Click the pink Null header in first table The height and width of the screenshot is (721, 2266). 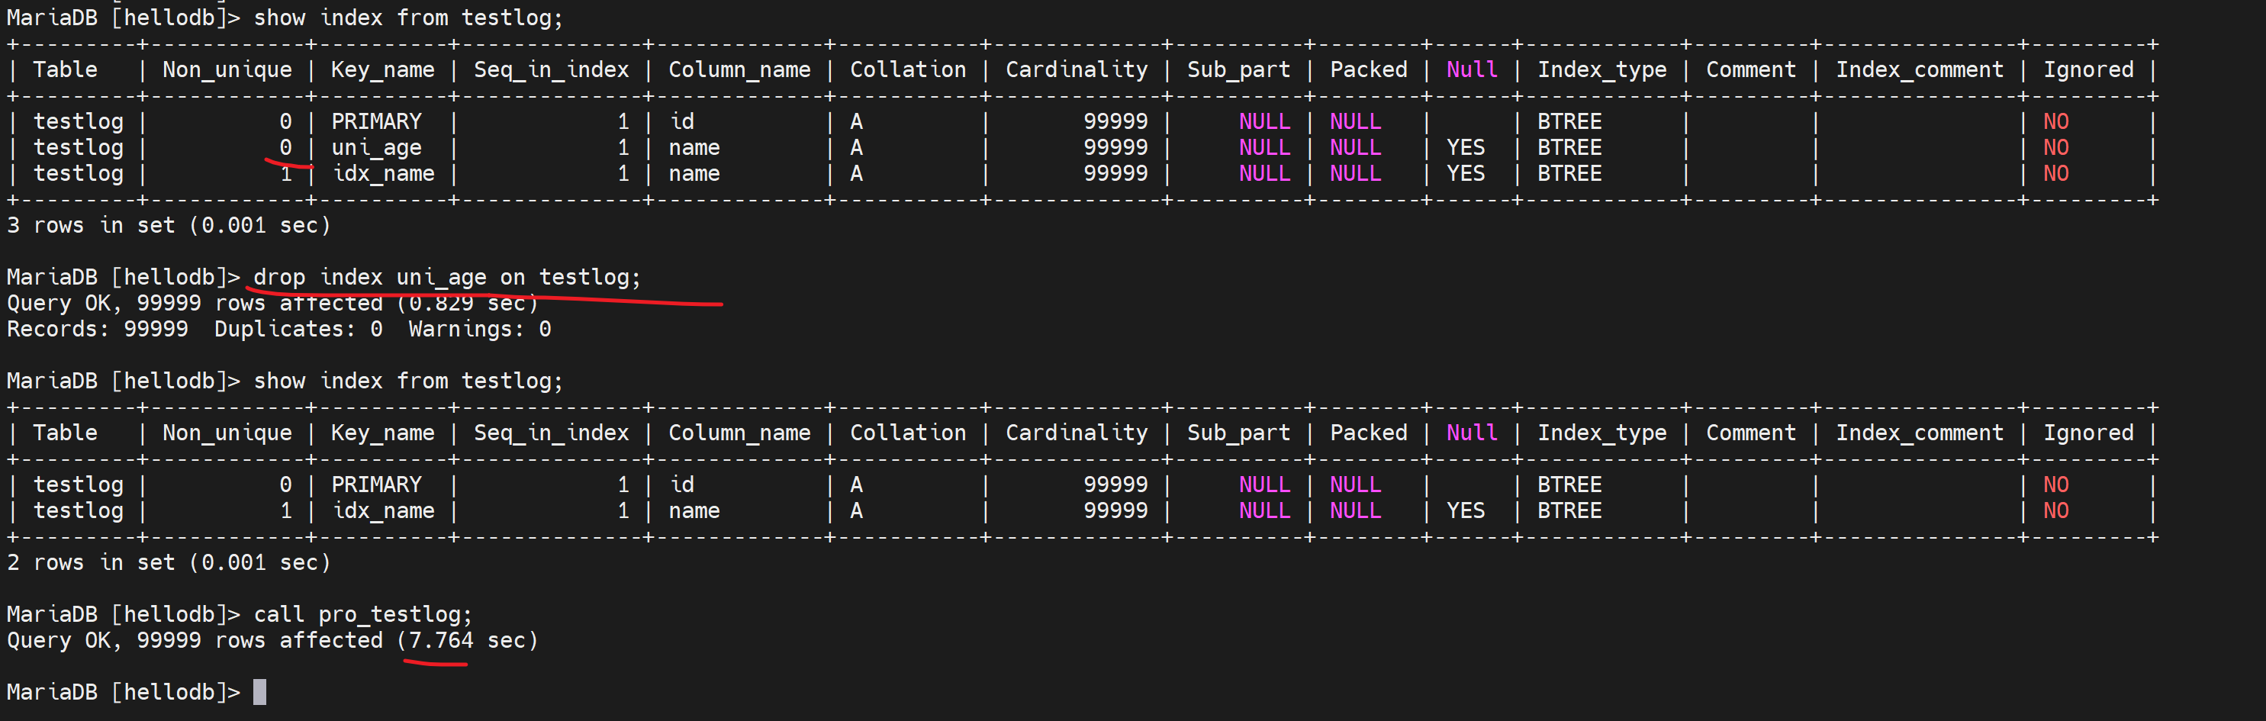1471,69
